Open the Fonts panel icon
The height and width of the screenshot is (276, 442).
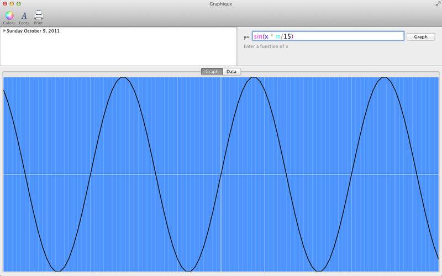pyautogui.click(x=24, y=18)
